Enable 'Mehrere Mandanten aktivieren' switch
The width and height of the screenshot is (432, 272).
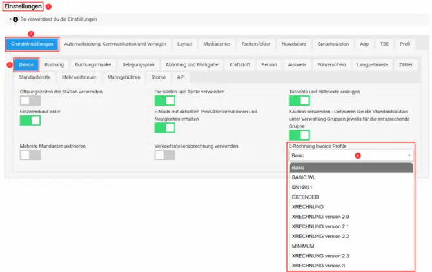point(30,155)
